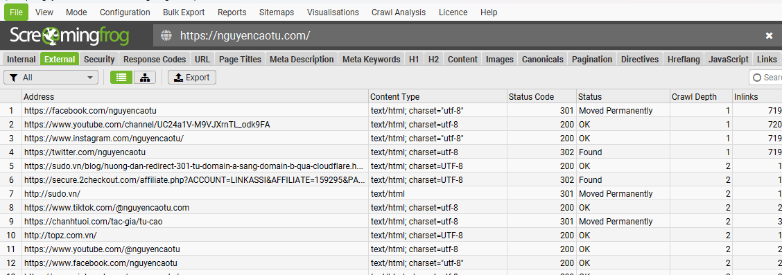
Task: Open the File menu
Action: pyautogui.click(x=16, y=12)
